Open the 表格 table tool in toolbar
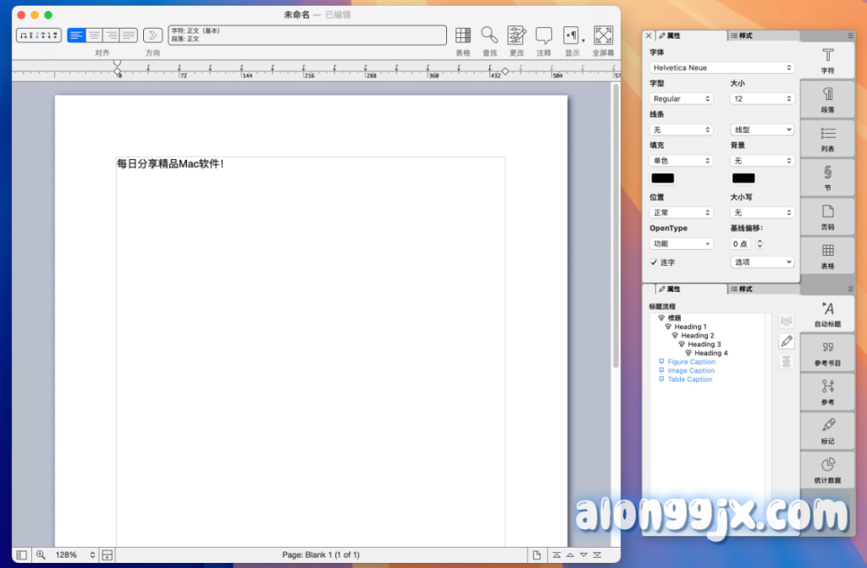867x568 pixels. click(x=463, y=36)
